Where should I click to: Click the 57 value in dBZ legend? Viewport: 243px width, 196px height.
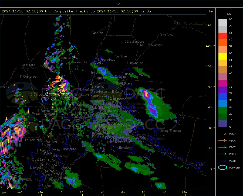tap(231, 46)
